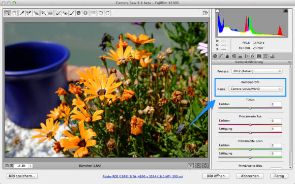295x184 pixels.
Task: Select the Hand tool
Action: pos(14,13)
